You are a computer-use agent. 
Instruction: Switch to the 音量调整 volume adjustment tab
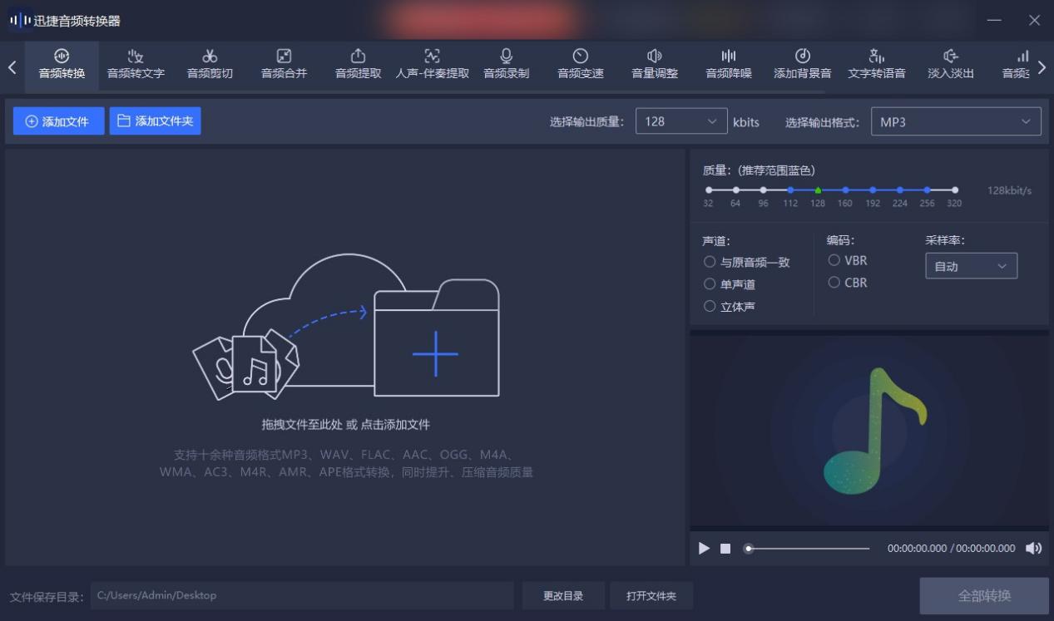[654, 65]
